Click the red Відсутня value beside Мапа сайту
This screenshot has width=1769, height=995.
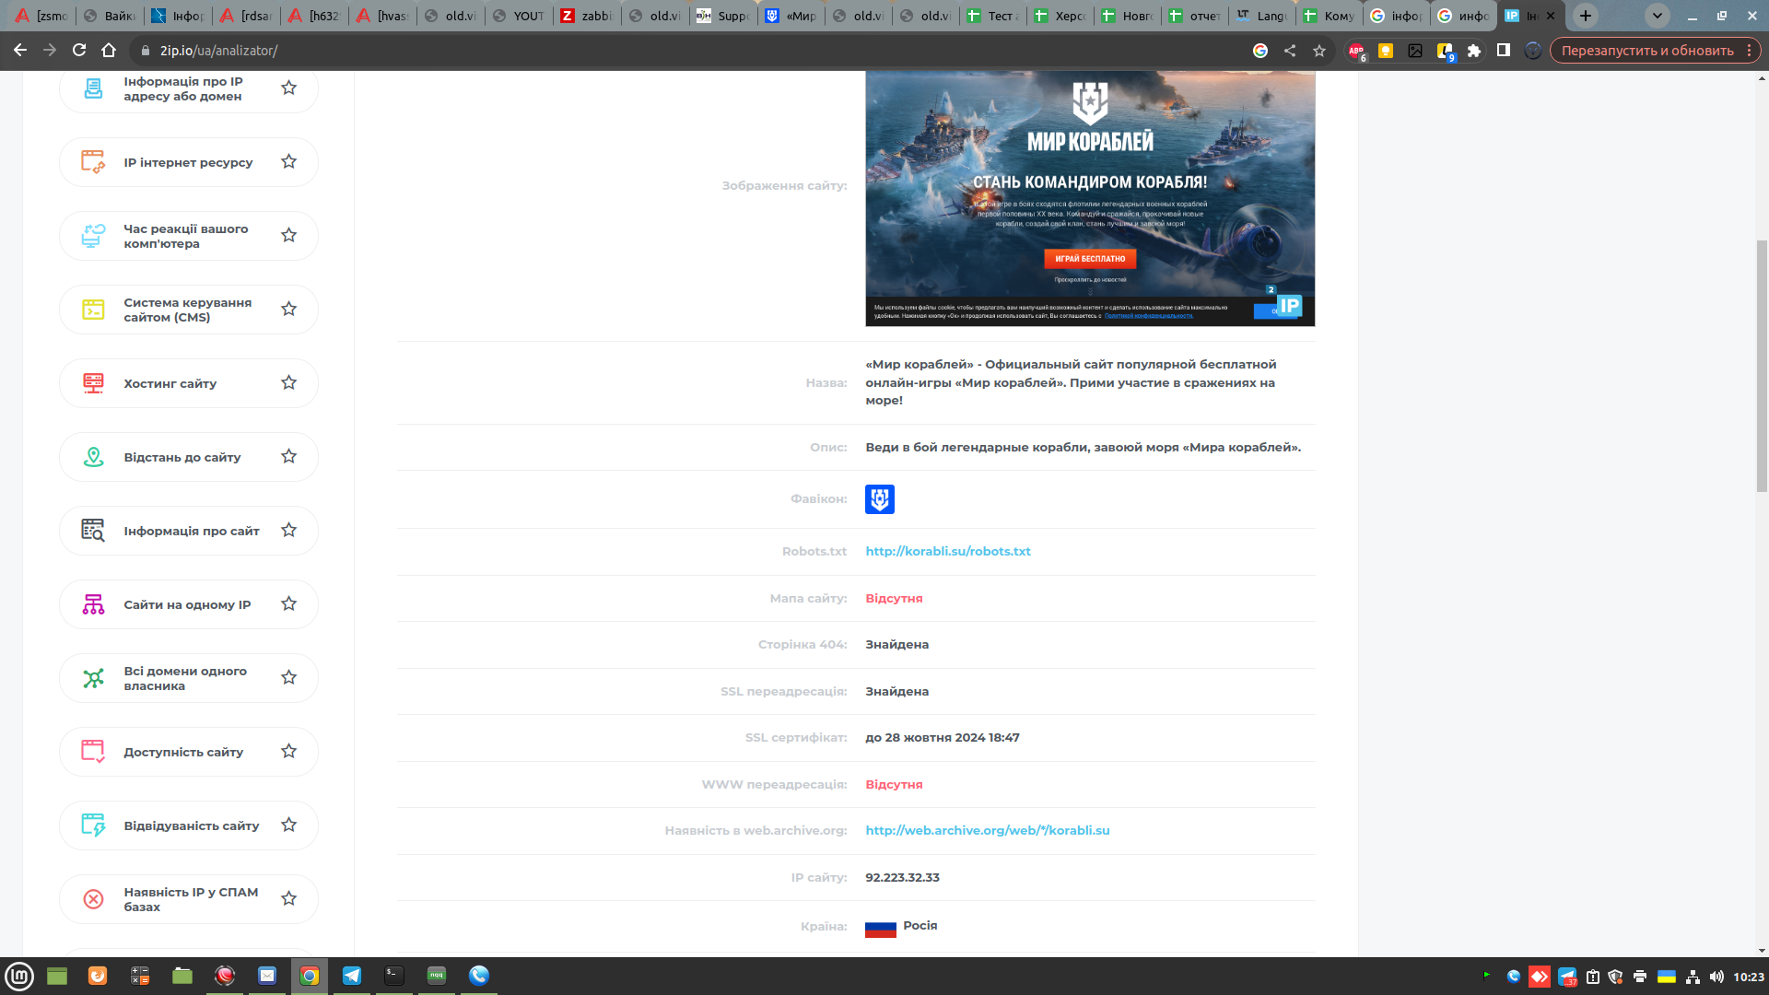[894, 599]
